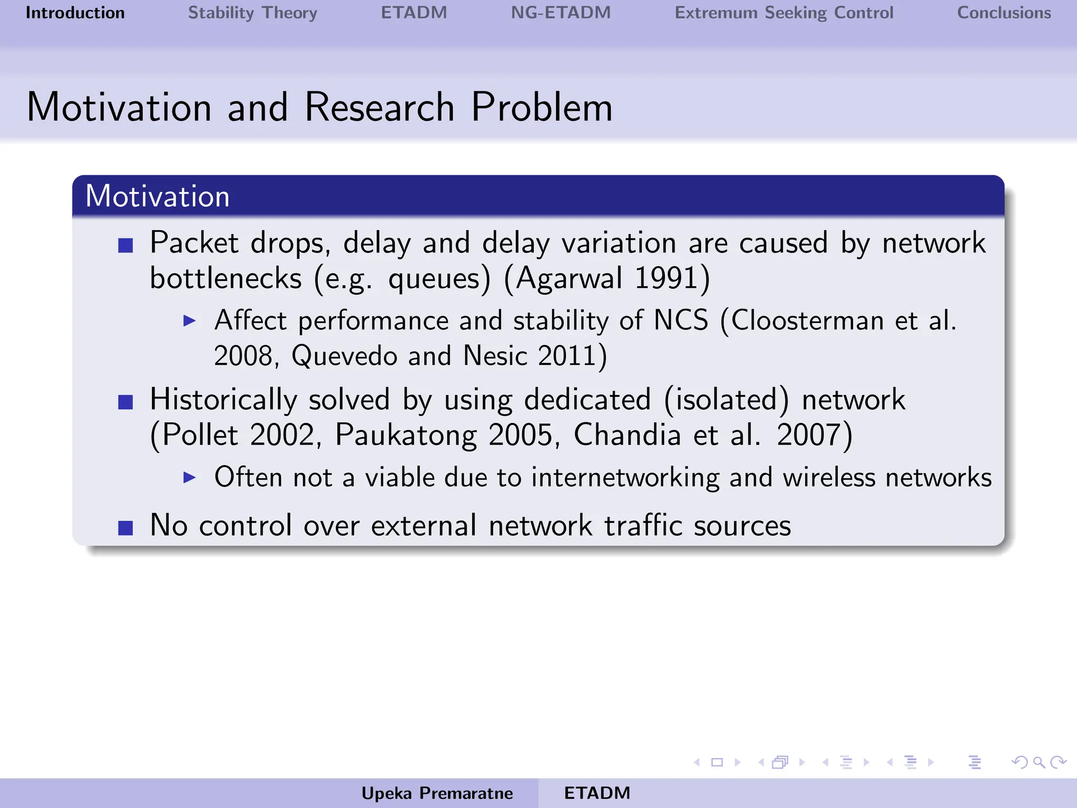Click the slide rectangle icon
This screenshot has height=808, width=1077.
point(717,762)
